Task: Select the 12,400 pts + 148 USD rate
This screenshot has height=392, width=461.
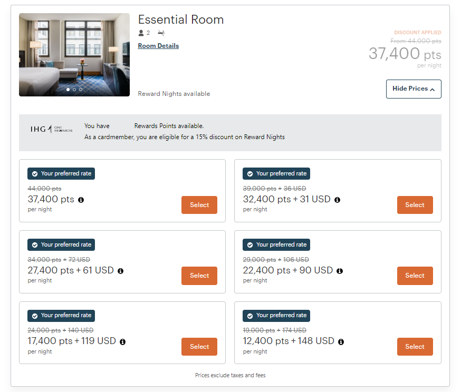Action: [415, 347]
